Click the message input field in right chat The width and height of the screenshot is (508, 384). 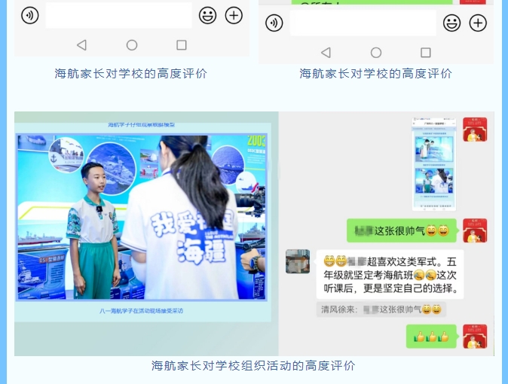363,23
